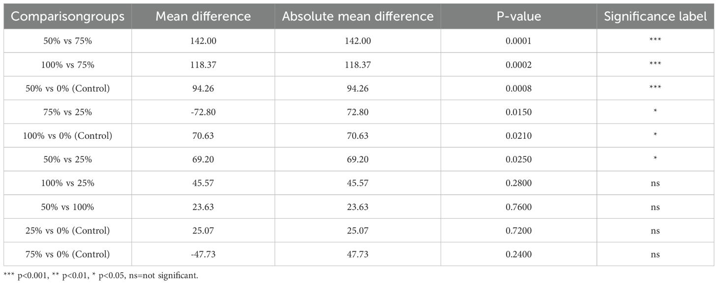Select the 75% vs 0% (Control) cell
The height and width of the screenshot is (284, 718).
[x=68, y=254]
